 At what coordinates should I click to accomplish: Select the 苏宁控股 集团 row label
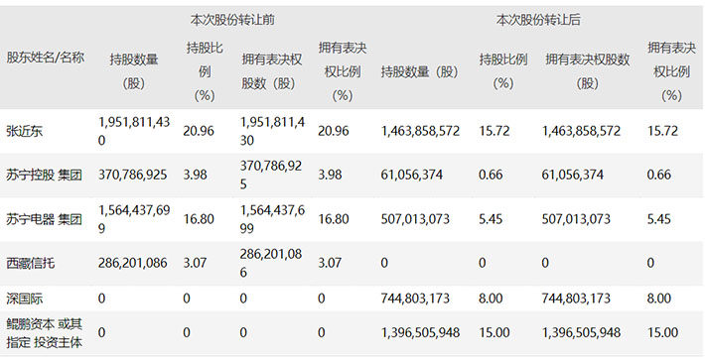44,175
